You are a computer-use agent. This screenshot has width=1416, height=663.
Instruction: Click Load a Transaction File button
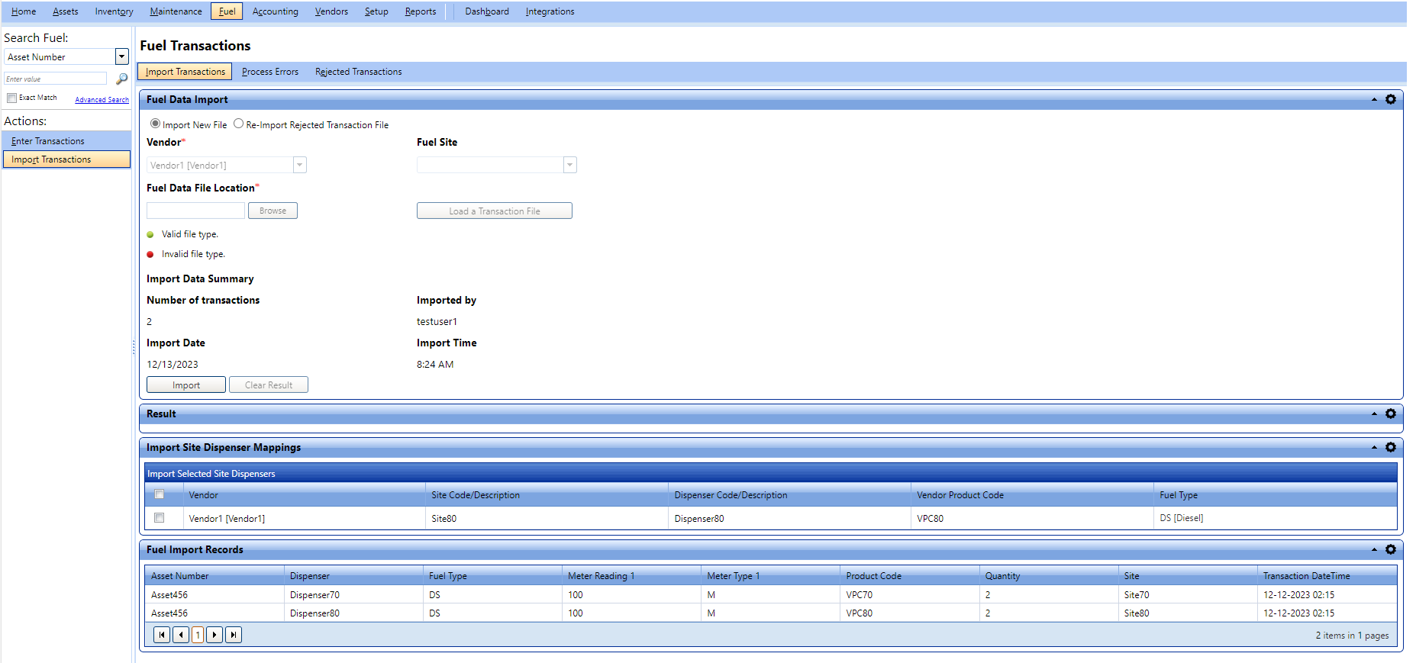point(495,211)
